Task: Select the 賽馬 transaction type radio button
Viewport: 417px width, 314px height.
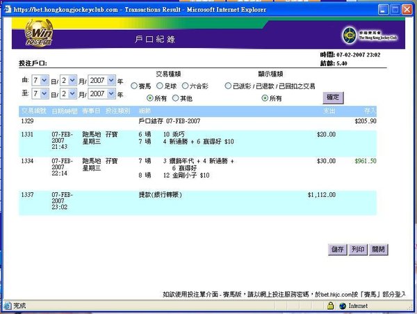Action: tap(134, 86)
